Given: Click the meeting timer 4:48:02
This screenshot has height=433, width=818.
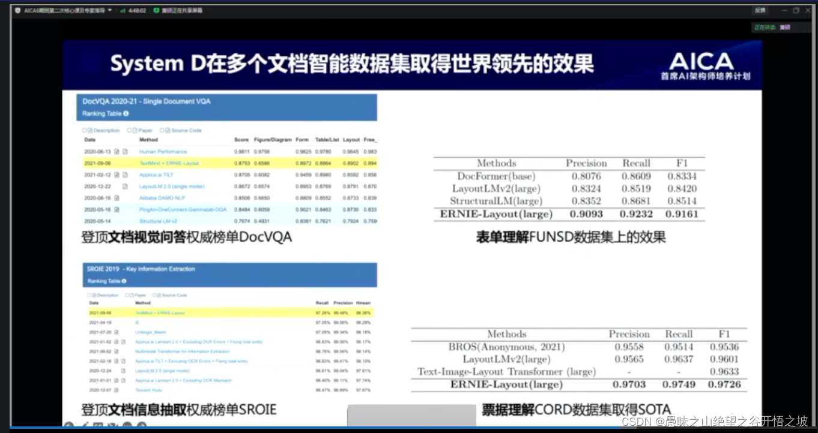Looking at the screenshot, I should 137,10.
